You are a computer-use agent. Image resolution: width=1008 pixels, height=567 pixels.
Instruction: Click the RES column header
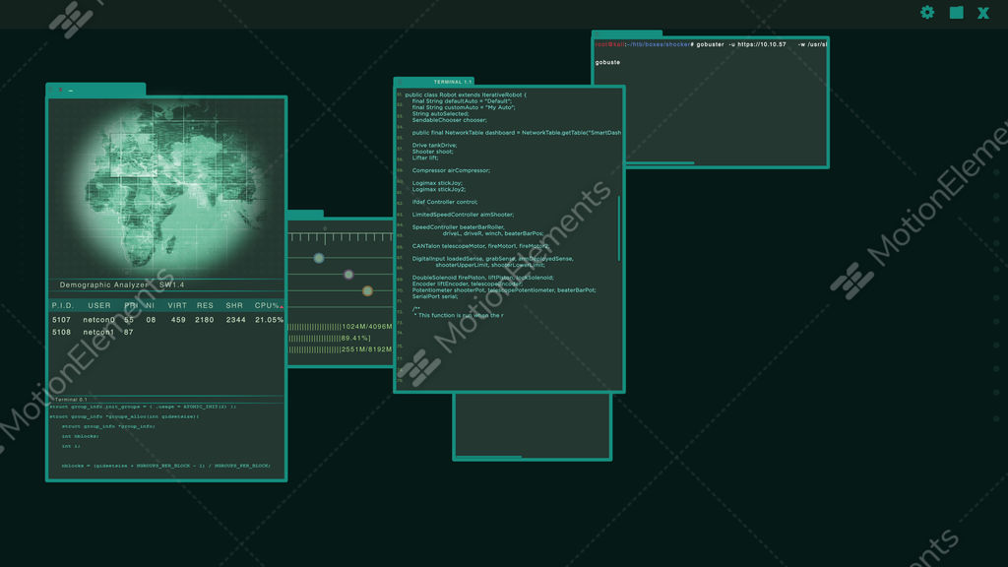coord(205,305)
